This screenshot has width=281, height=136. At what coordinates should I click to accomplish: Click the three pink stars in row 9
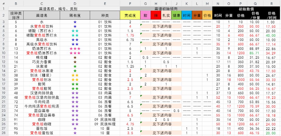click(75, 49)
